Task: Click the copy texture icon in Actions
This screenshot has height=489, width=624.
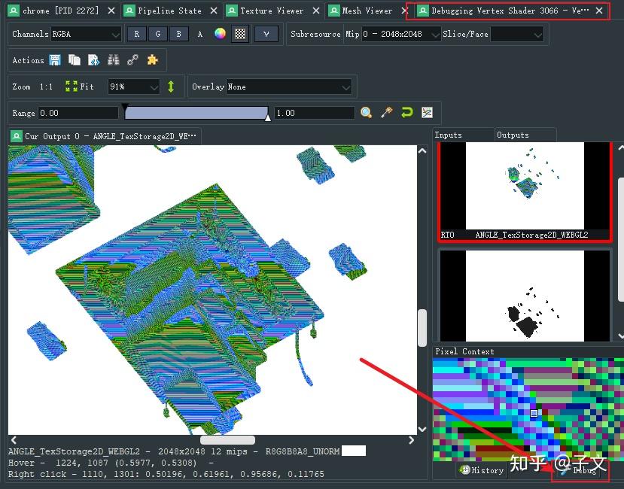Action: (x=74, y=59)
